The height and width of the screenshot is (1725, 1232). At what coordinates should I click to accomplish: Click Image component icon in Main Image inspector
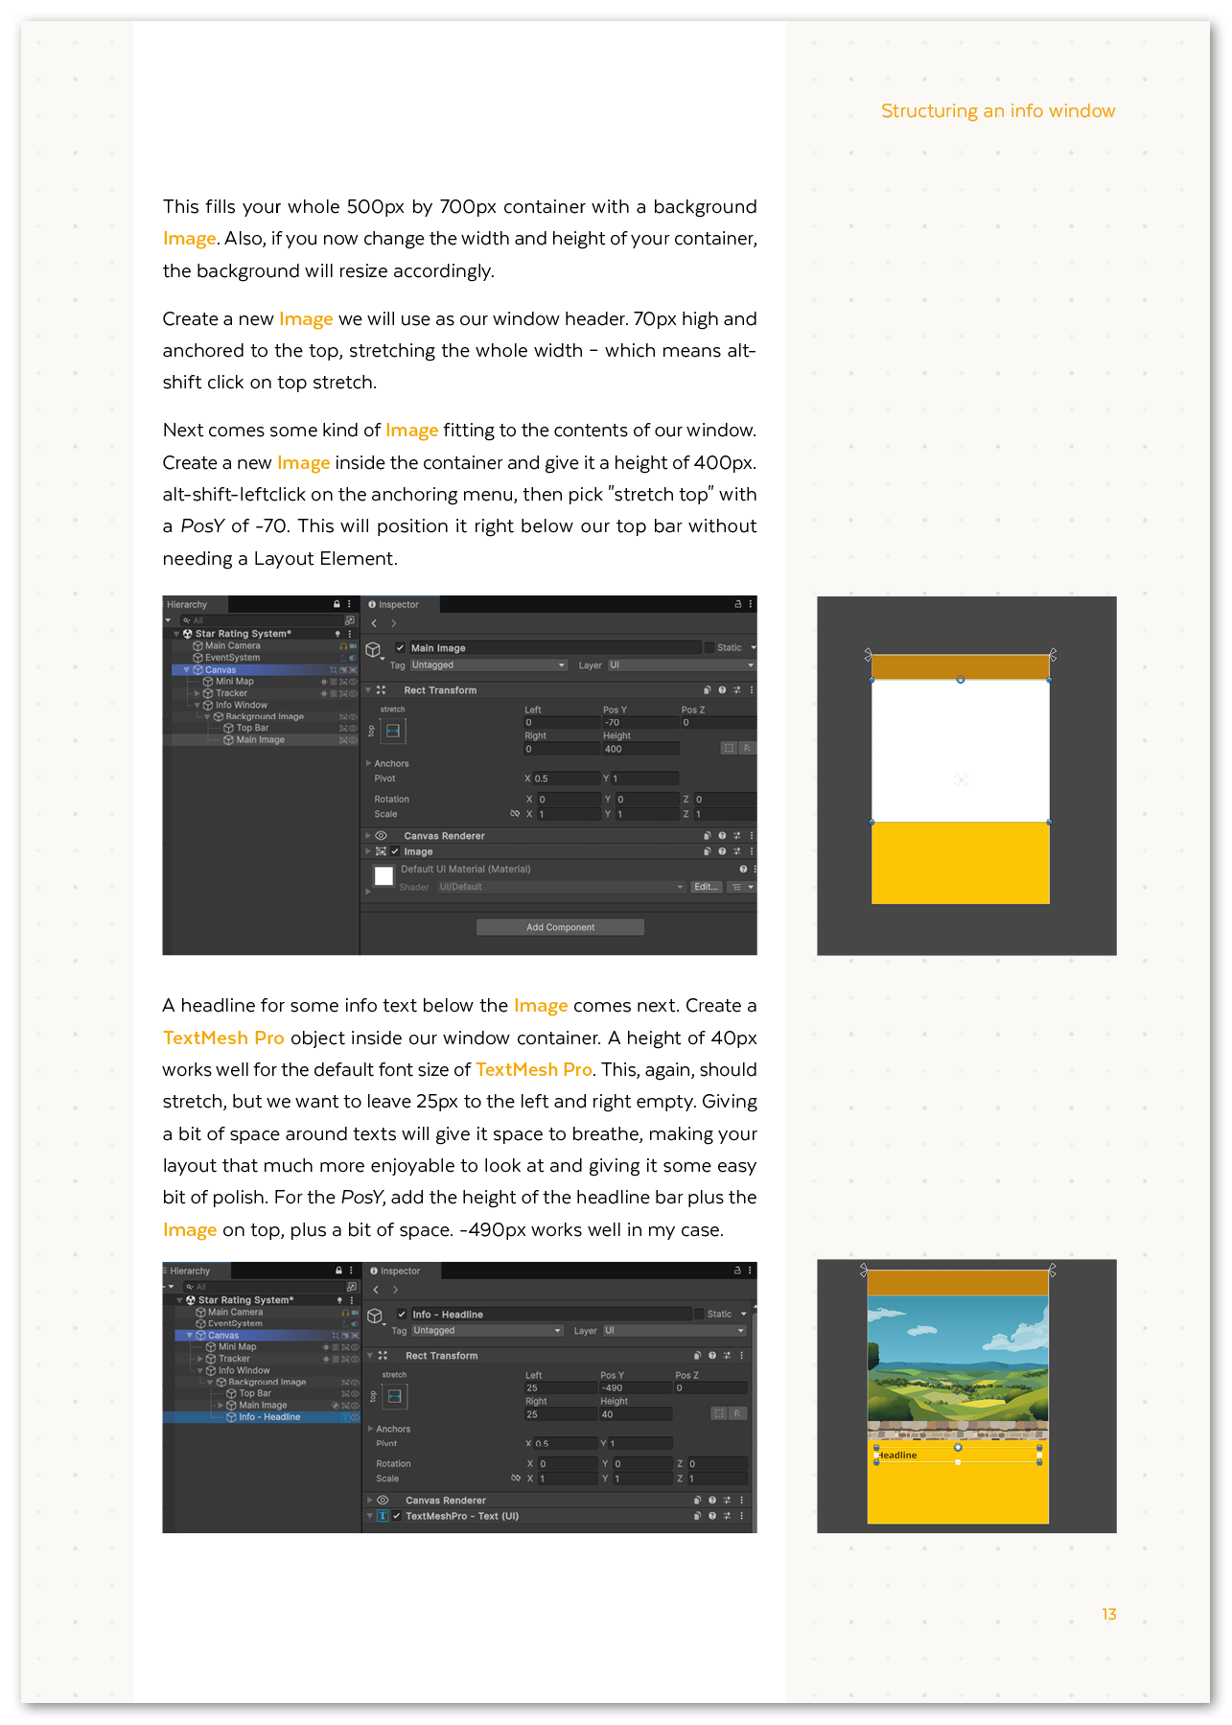[x=382, y=851]
